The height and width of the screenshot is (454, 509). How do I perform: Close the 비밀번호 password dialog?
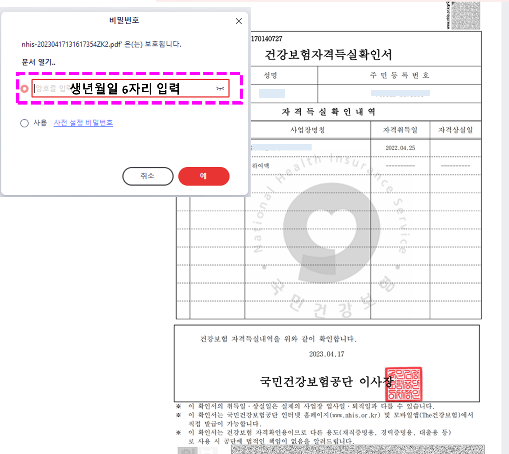tap(238, 21)
